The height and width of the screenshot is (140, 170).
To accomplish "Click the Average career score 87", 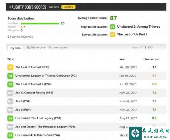I will click(x=113, y=18).
